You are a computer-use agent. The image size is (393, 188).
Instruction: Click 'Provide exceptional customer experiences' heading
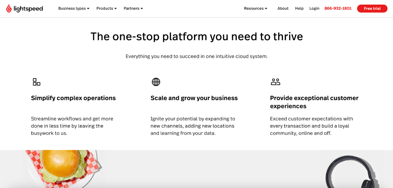[x=314, y=102]
